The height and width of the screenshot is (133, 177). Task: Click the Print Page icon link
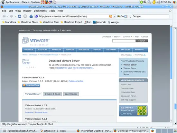[x=140, y=55]
